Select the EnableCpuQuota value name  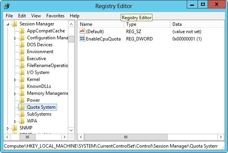103,39
